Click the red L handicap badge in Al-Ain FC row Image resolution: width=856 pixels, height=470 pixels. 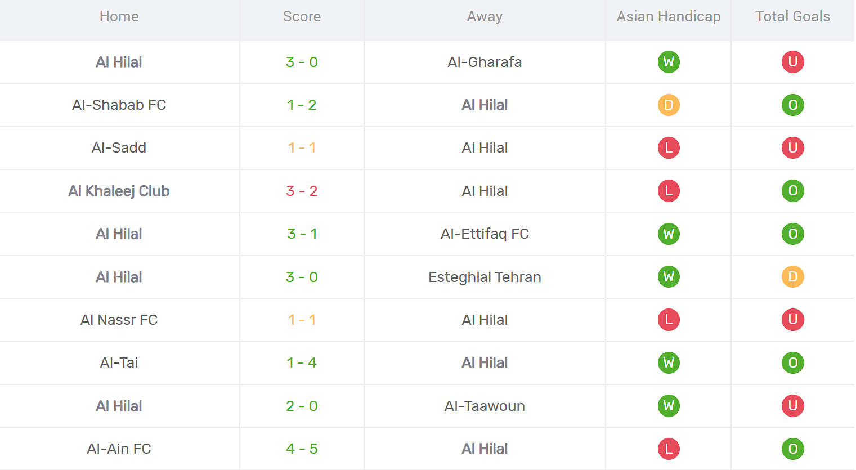tap(669, 449)
